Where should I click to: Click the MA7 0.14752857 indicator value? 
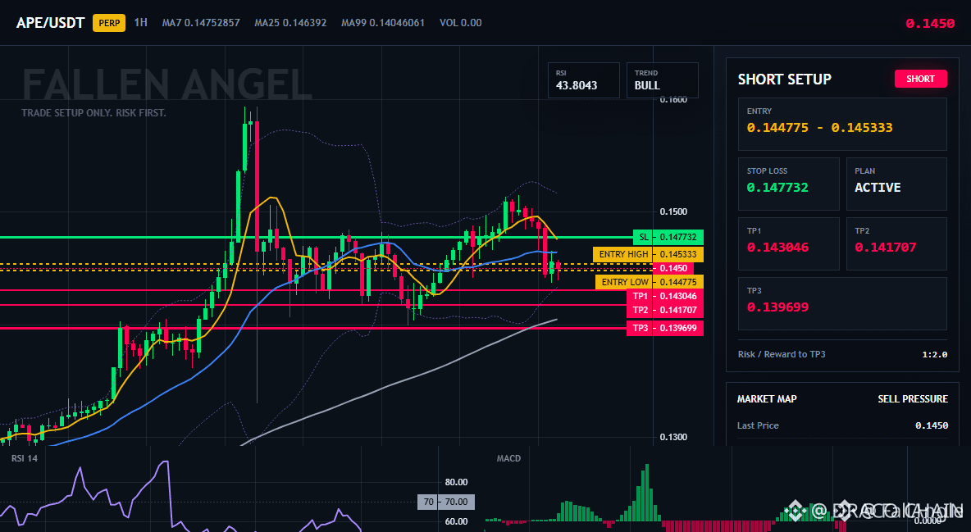(x=201, y=23)
